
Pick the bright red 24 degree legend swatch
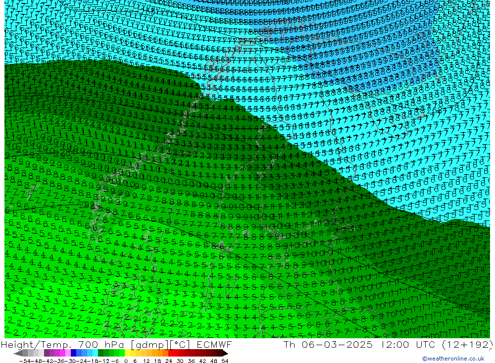coord(171,353)
